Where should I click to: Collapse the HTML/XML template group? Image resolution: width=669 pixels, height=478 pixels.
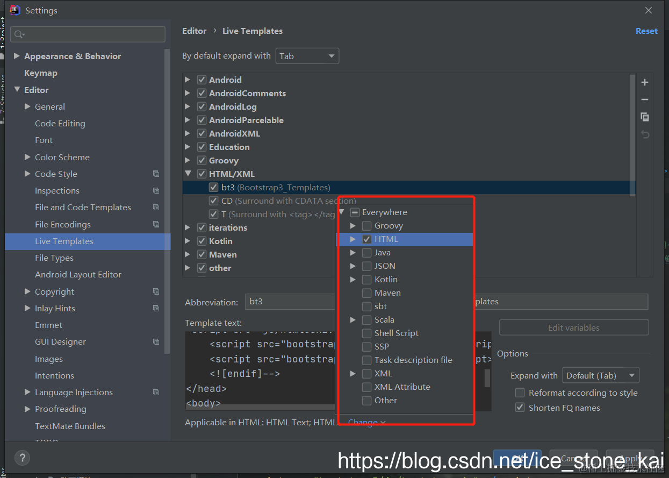tap(188, 174)
